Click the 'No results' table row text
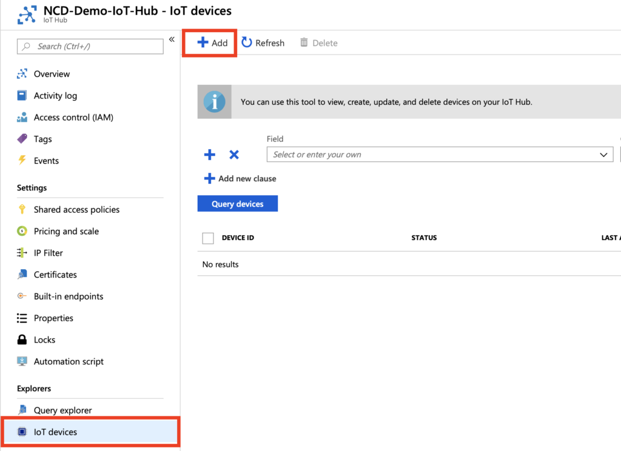Viewport: 621px width, 451px height. [221, 264]
